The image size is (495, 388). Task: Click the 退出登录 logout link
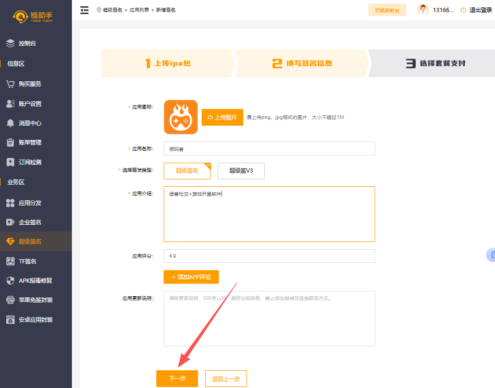click(x=477, y=10)
